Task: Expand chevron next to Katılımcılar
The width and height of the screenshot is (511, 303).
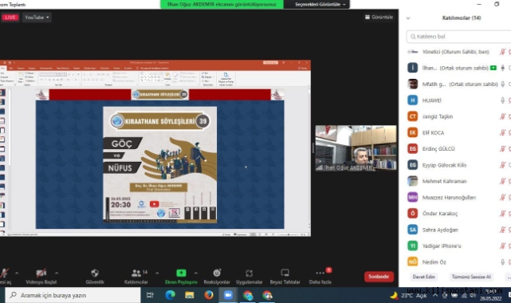Action: (157, 273)
